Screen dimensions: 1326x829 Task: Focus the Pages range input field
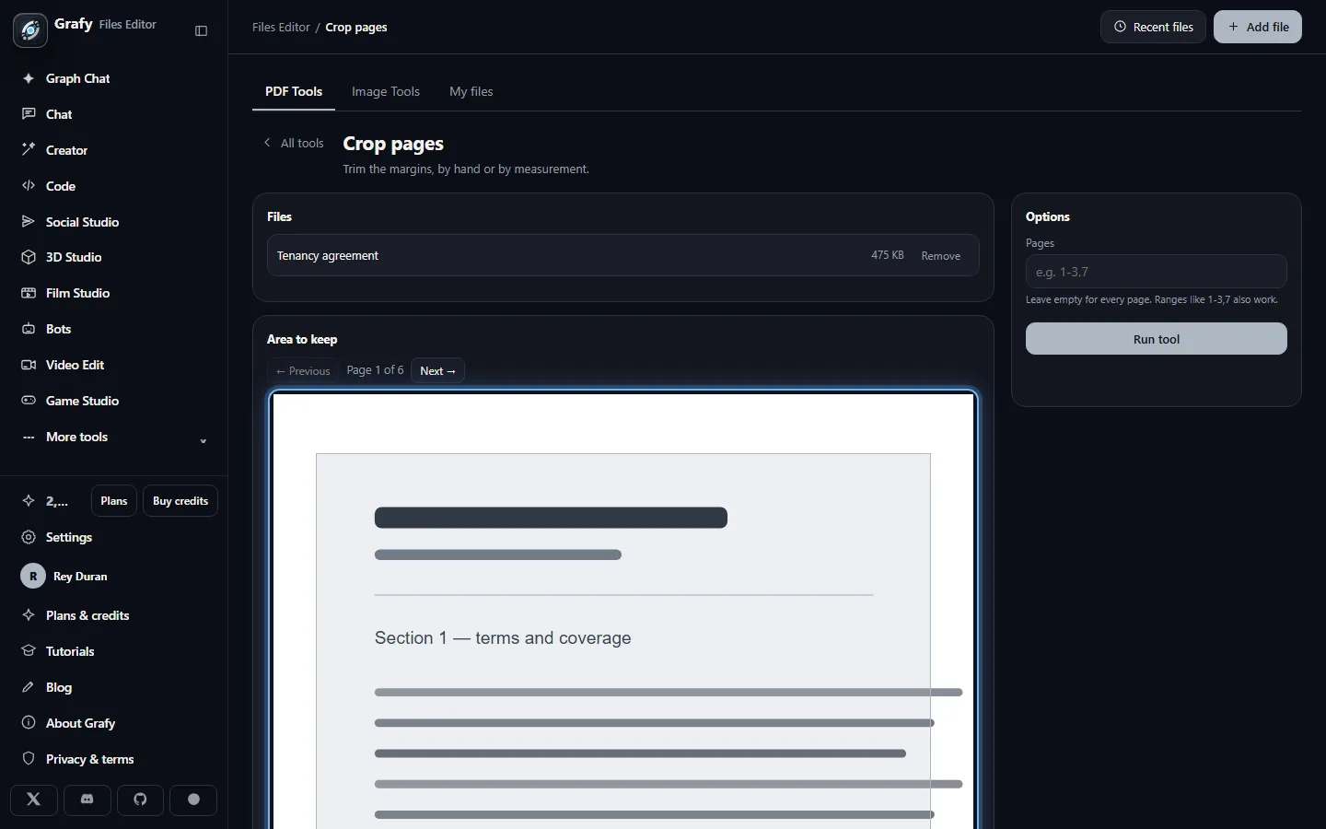(x=1157, y=272)
